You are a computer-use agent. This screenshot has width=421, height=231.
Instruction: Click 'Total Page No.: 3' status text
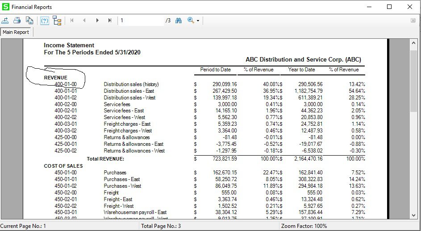161,226
